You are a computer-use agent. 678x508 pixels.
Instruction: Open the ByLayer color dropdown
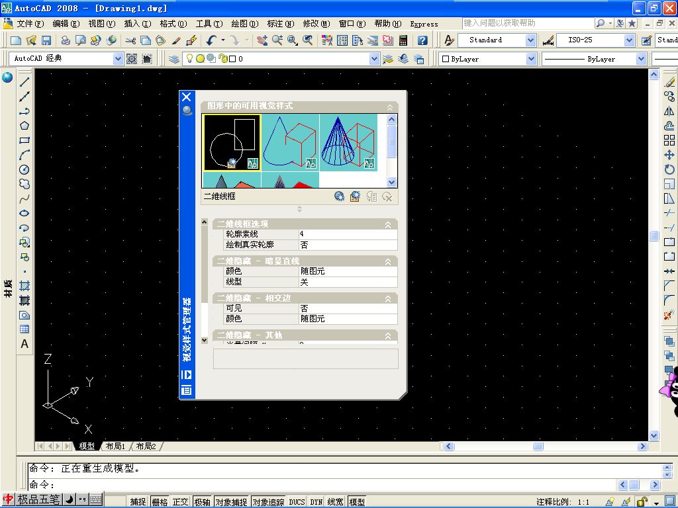click(x=532, y=59)
